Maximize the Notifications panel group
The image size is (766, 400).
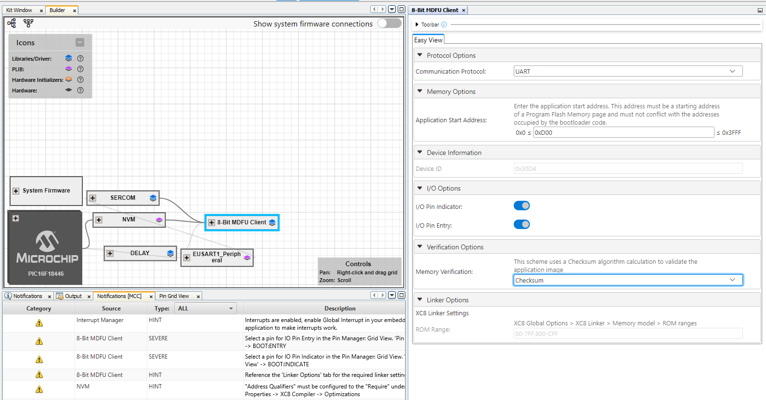[x=401, y=295]
